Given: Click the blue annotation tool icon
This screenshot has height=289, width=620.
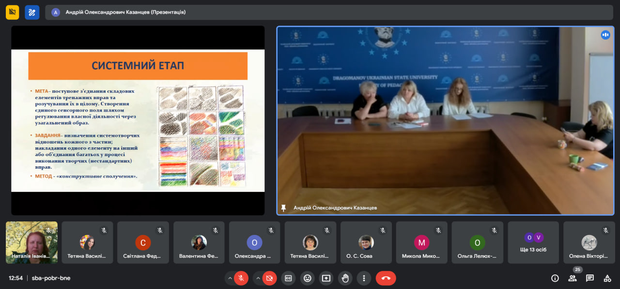Looking at the screenshot, I should [32, 12].
